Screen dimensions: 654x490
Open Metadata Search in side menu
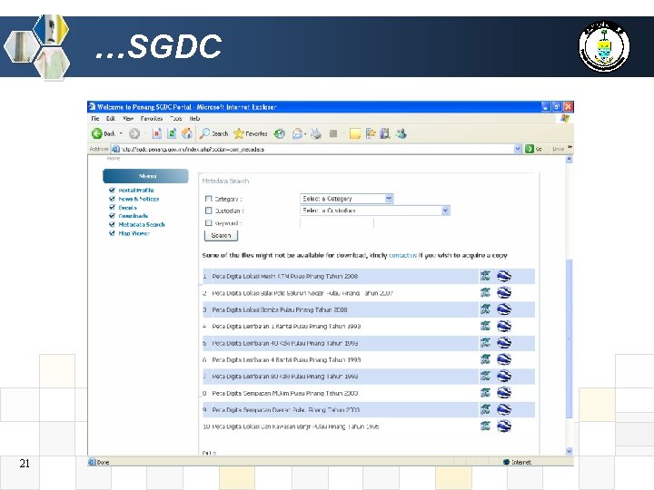[x=142, y=225]
